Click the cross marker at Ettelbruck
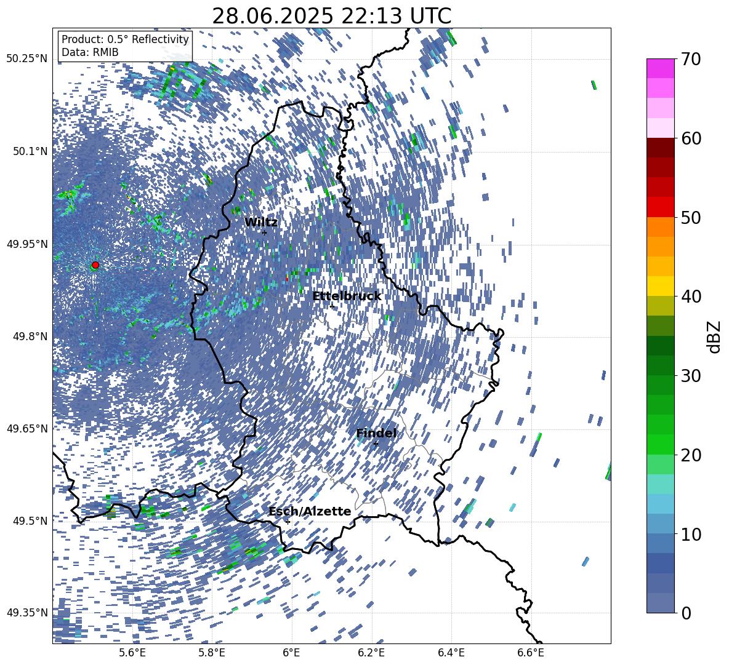Screen dimensions: 729x665 pos(332,306)
